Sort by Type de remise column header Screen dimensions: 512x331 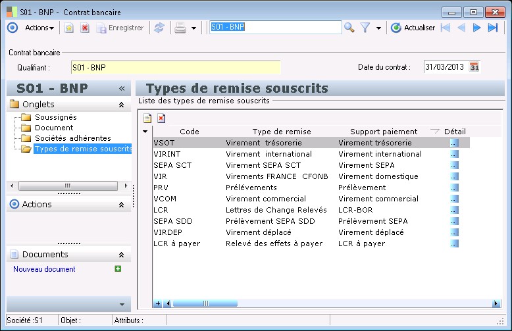[282, 132]
